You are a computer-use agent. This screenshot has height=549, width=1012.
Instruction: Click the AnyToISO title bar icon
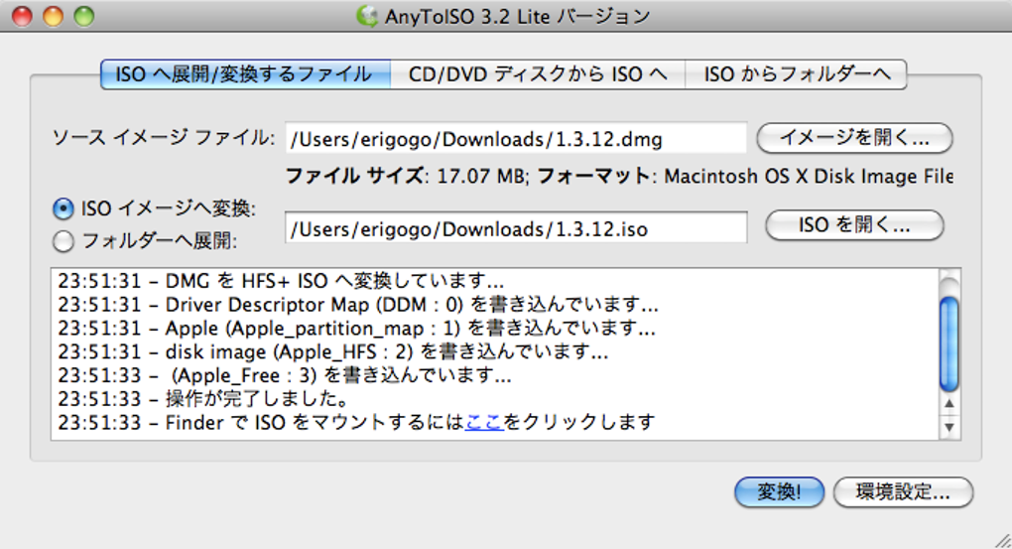click(366, 16)
